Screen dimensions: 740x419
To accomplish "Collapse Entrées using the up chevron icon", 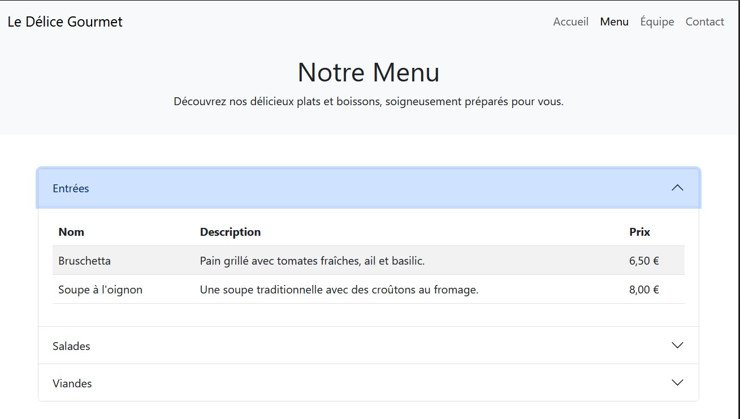I will coord(677,188).
